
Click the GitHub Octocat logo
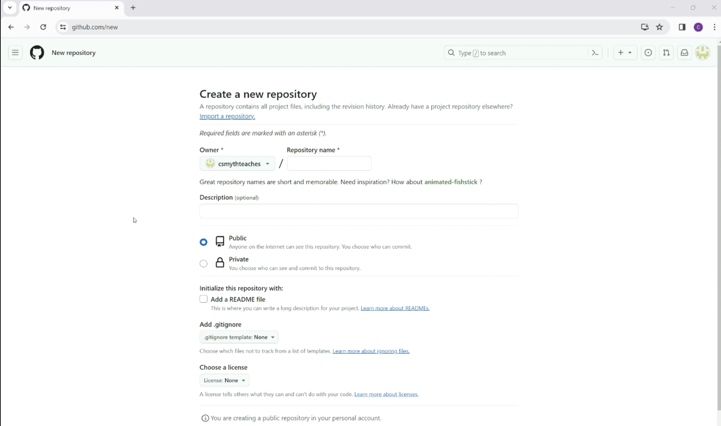(37, 53)
